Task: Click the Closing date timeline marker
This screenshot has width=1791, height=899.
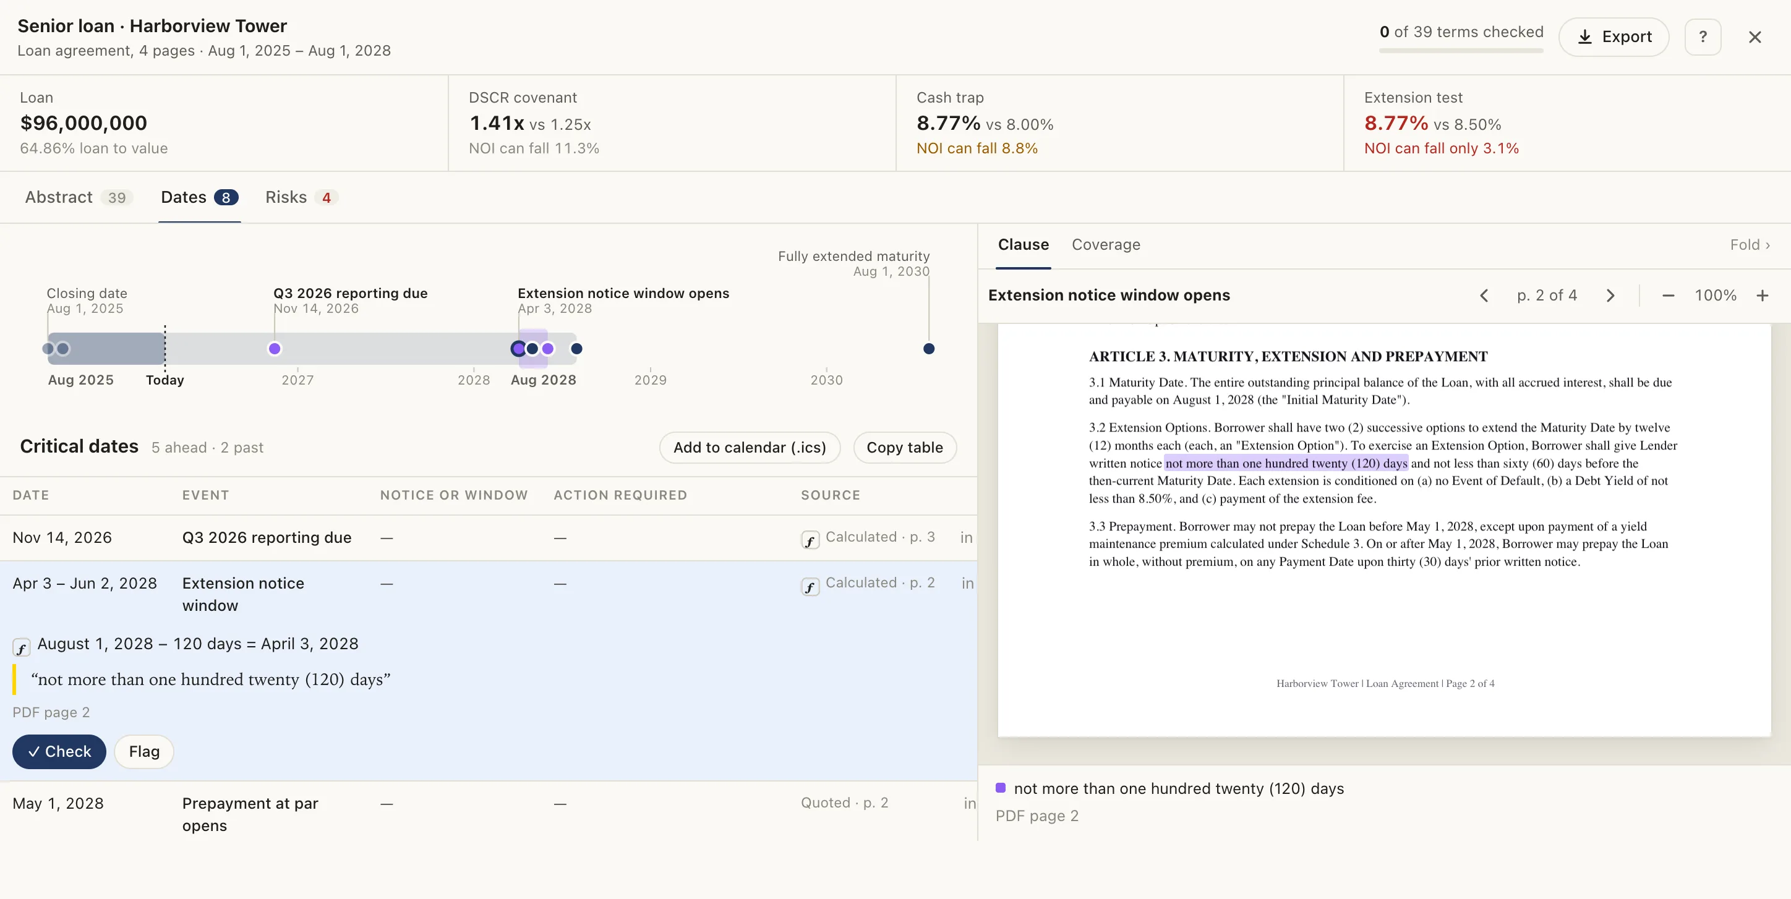Action: click(48, 349)
